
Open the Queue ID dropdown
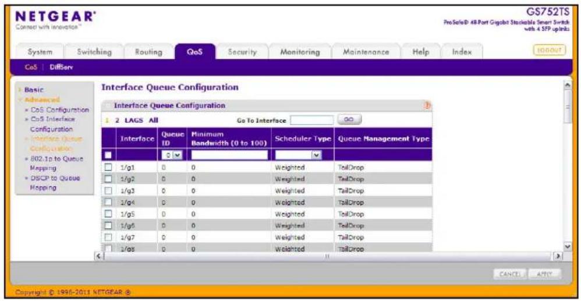171,155
